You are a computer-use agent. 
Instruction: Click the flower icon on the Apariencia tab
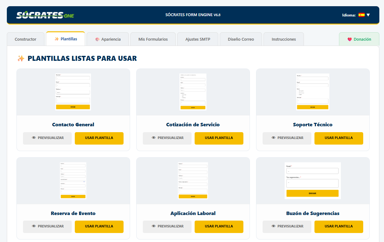click(x=97, y=39)
